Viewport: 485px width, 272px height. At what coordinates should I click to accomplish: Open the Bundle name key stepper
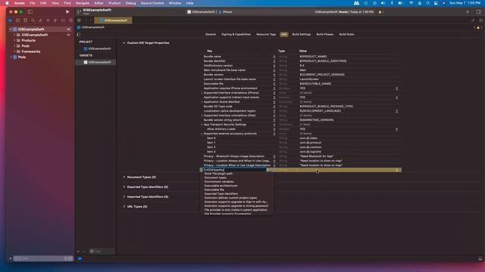click(274, 57)
